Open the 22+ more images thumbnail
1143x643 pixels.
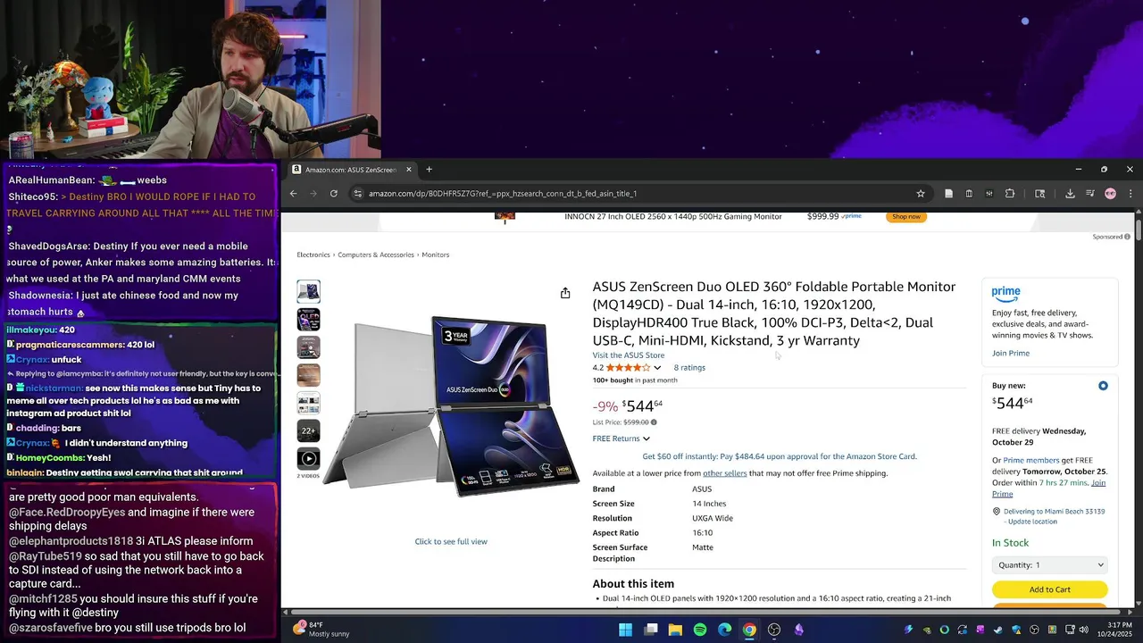(308, 430)
